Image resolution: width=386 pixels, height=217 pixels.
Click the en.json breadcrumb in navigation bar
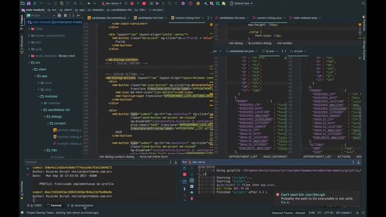[x=156, y=10]
